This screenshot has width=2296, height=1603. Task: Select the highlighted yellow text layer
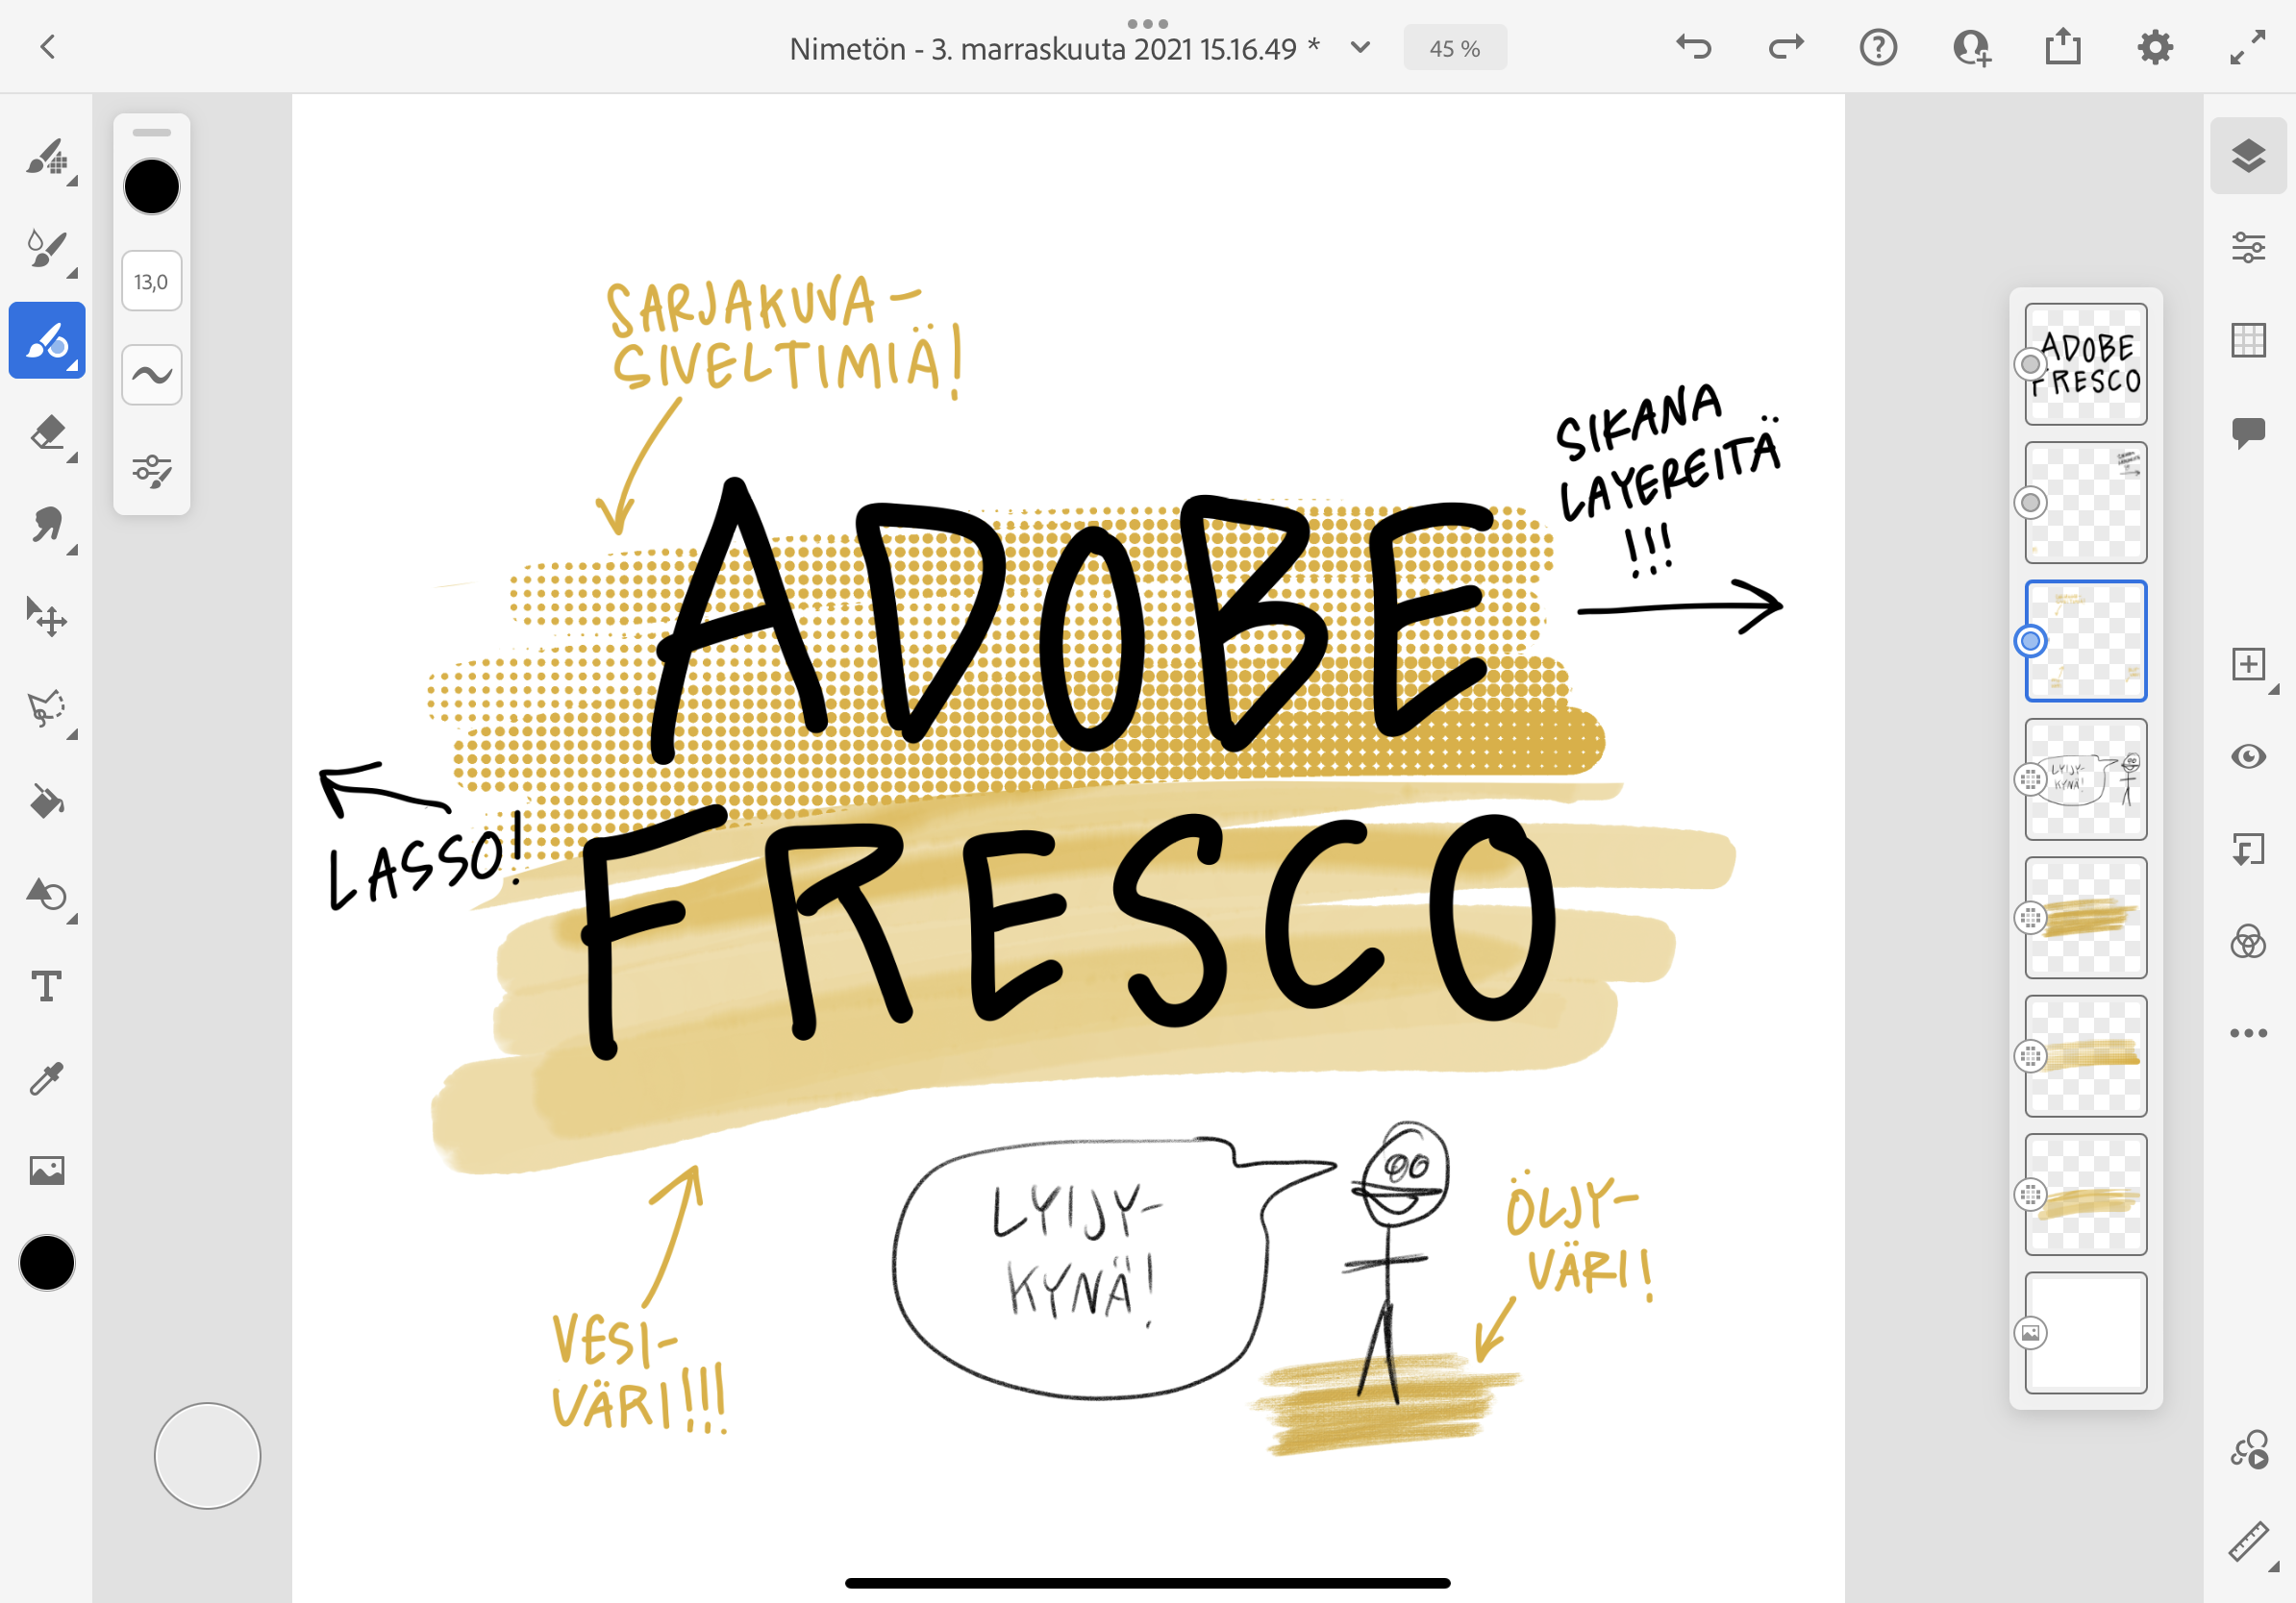click(2086, 641)
